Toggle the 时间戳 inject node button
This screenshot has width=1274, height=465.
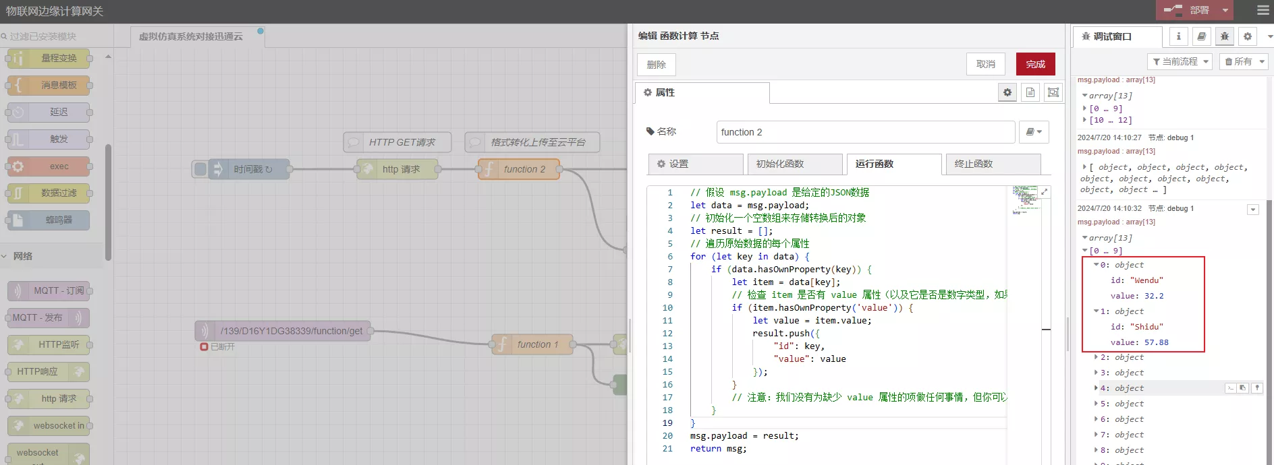[x=200, y=169]
